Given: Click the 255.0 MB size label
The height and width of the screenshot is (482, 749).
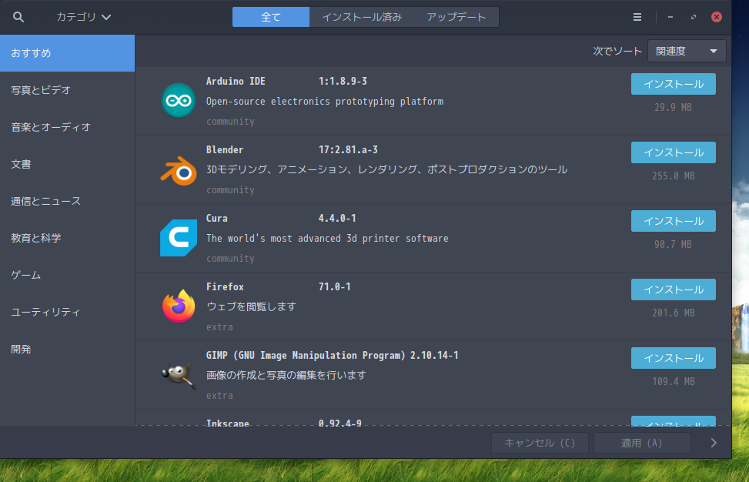Looking at the screenshot, I should pyautogui.click(x=673, y=176).
